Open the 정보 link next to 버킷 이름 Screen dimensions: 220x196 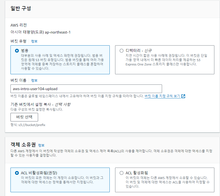point(34,80)
